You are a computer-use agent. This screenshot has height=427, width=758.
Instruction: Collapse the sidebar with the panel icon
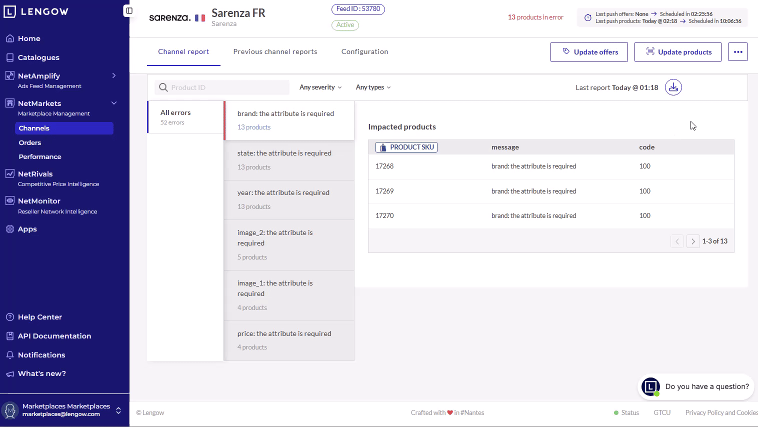coord(129,10)
